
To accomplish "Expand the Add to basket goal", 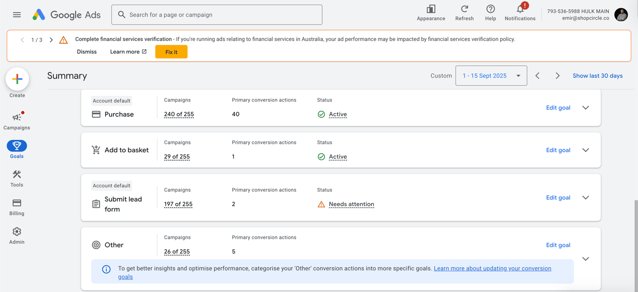I will pyautogui.click(x=586, y=150).
